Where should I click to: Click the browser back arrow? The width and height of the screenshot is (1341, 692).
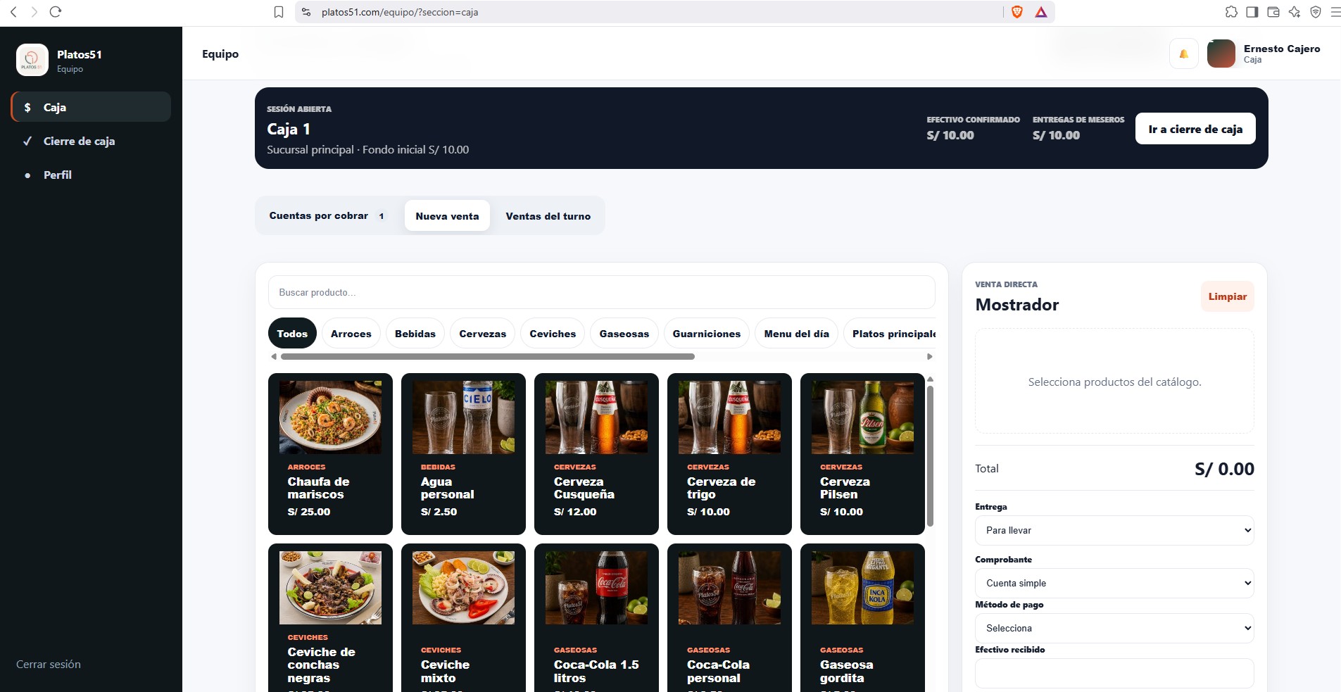coord(13,12)
